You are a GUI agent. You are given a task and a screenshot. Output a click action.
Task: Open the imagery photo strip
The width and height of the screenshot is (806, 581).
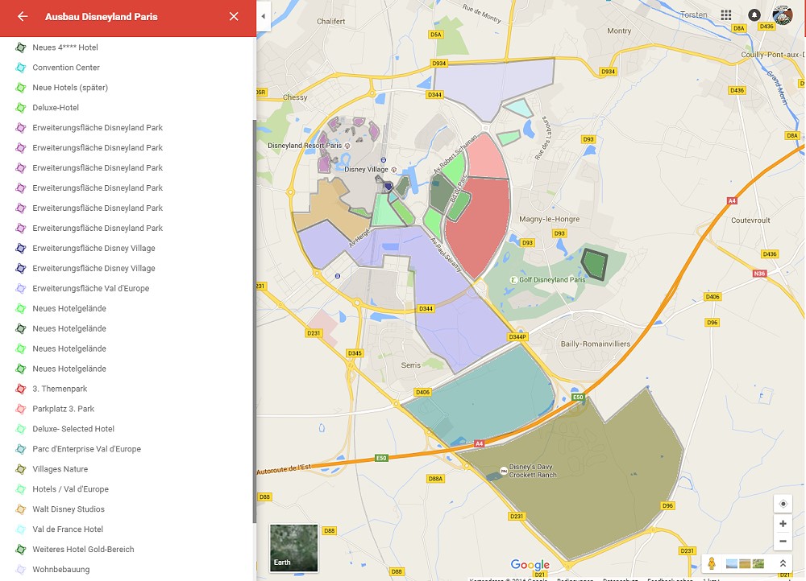(745, 564)
